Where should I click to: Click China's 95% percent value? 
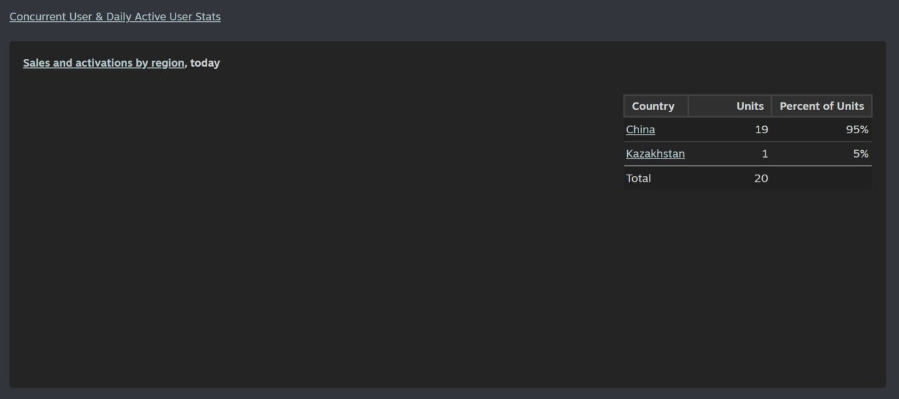(x=856, y=130)
